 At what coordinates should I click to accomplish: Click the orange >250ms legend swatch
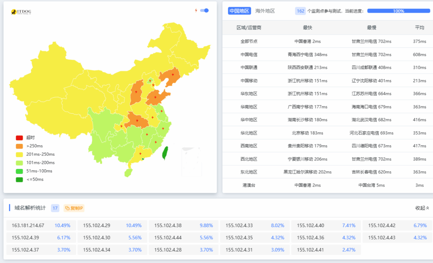click(x=19, y=146)
